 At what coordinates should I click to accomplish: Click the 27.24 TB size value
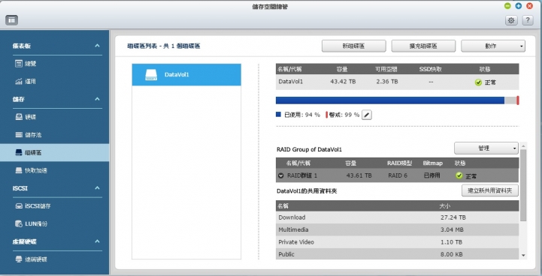[x=453, y=217]
